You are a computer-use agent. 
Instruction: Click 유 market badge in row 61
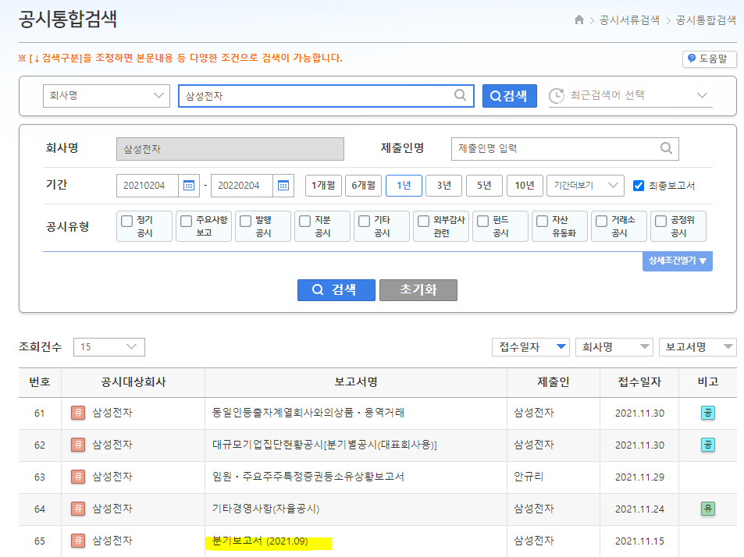coord(78,413)
